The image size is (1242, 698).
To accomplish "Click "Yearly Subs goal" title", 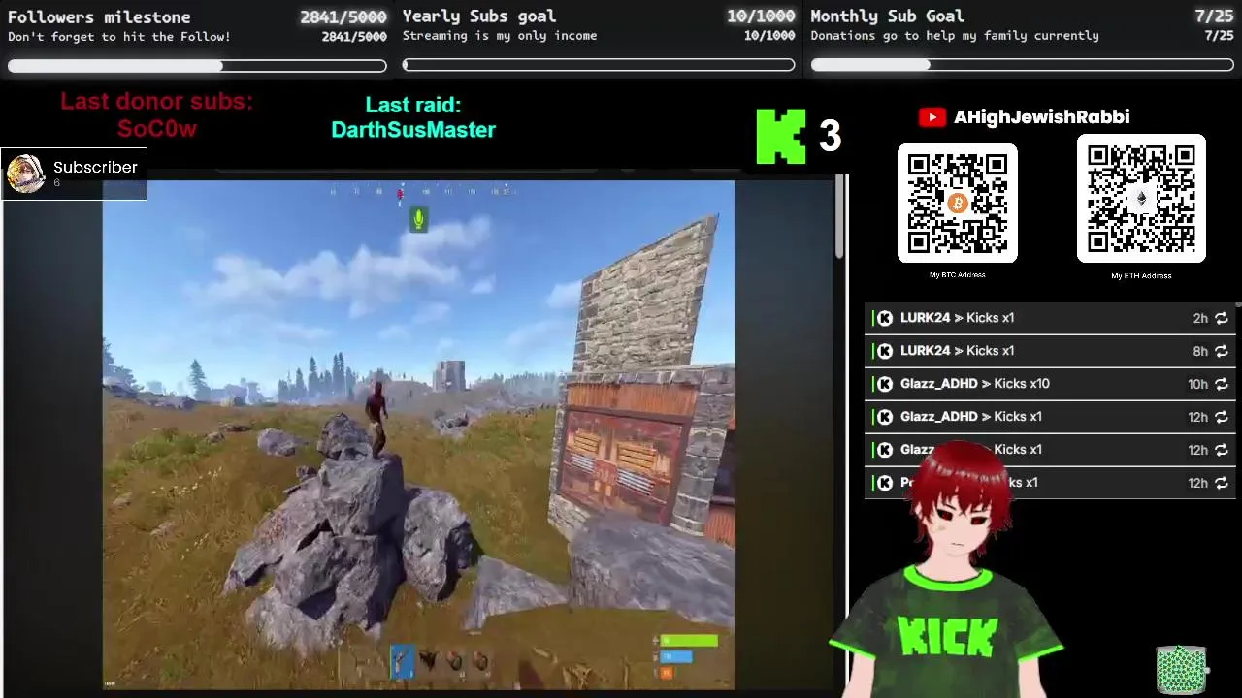I will [x=479, y=16].
